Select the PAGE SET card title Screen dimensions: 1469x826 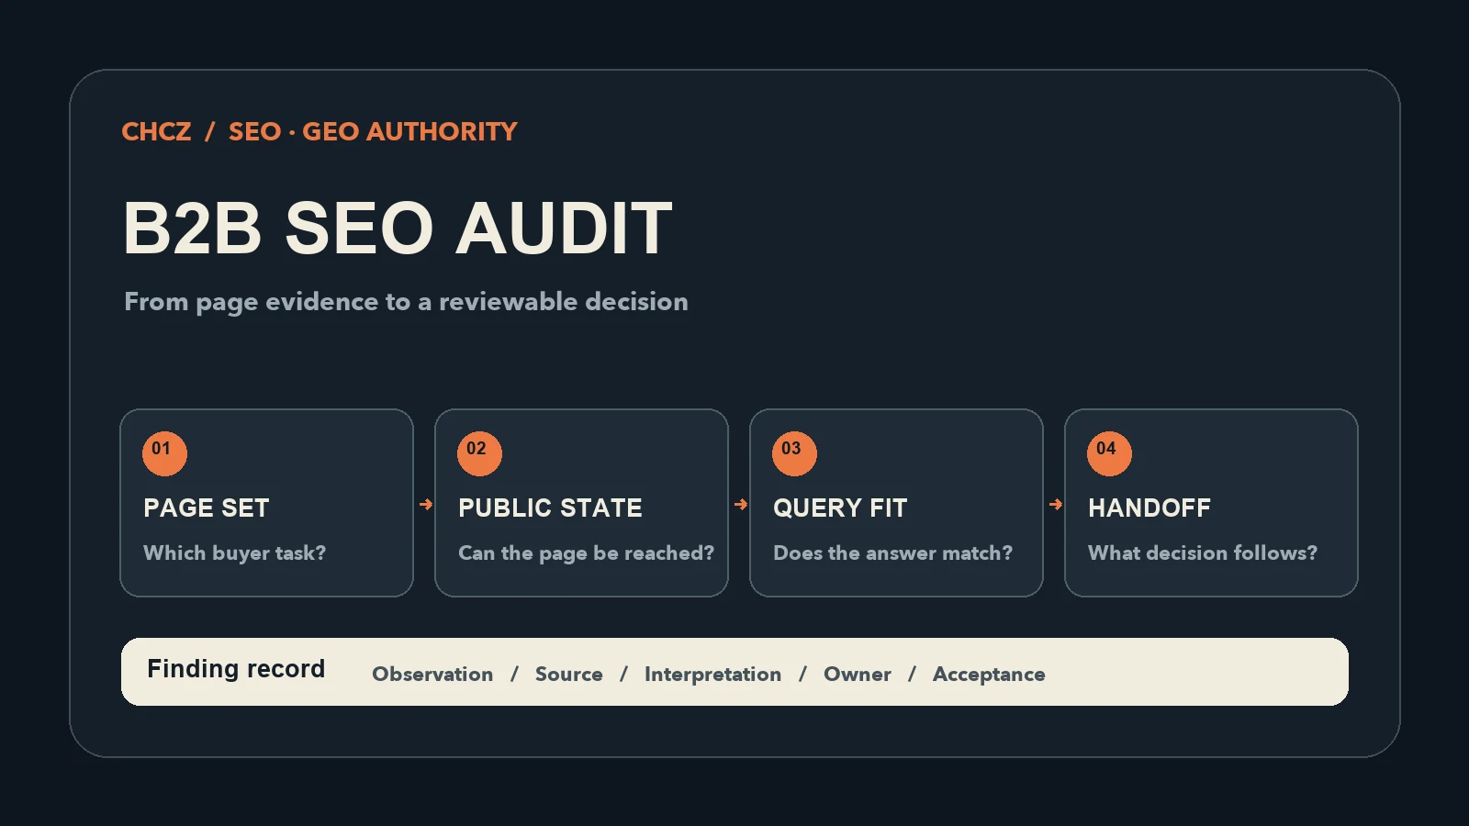point(207,508)
